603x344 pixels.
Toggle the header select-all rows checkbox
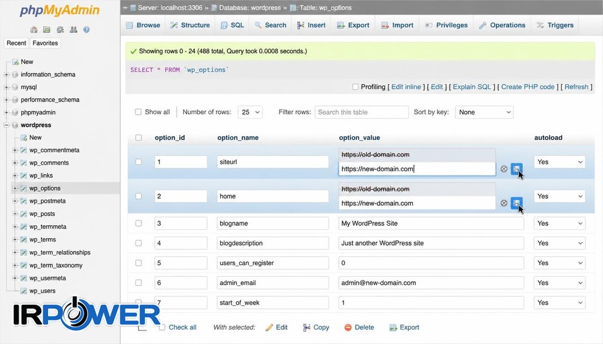[x=138, y=138]
